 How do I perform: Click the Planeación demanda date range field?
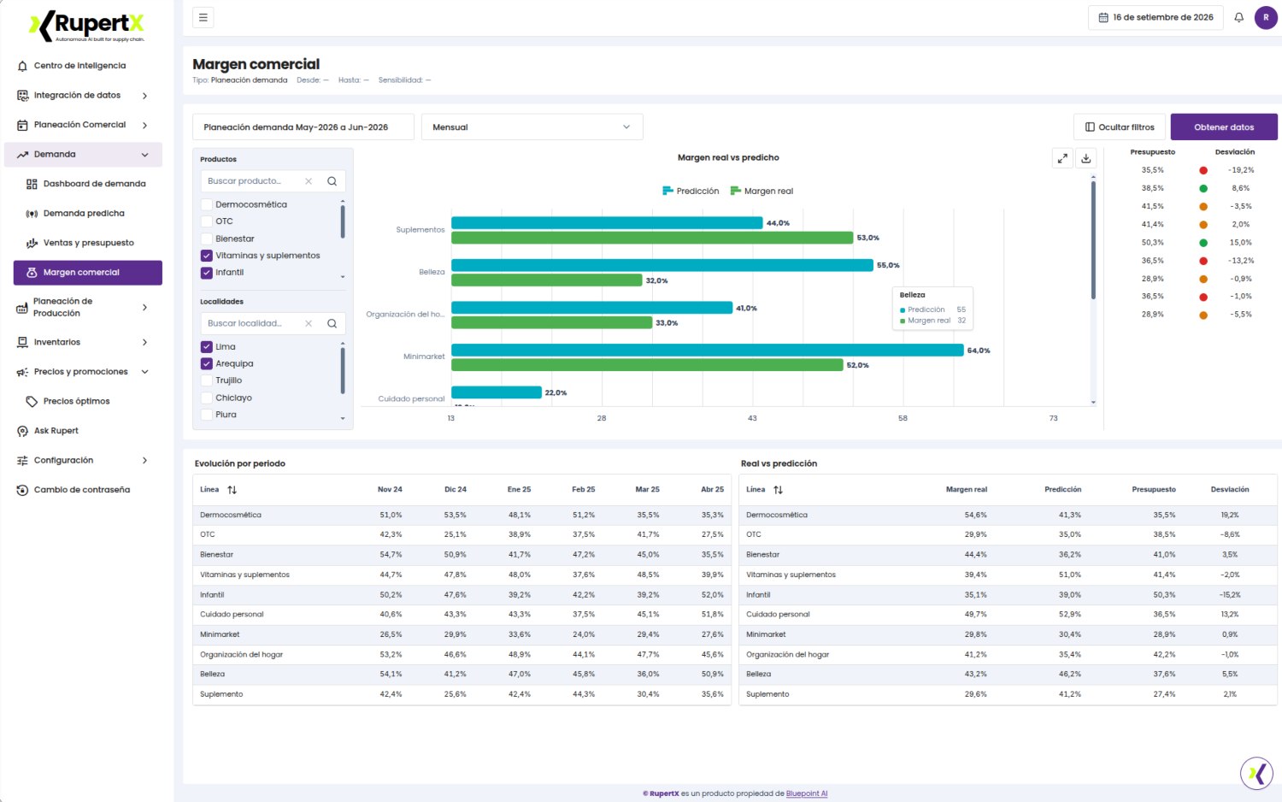point(303,127)
